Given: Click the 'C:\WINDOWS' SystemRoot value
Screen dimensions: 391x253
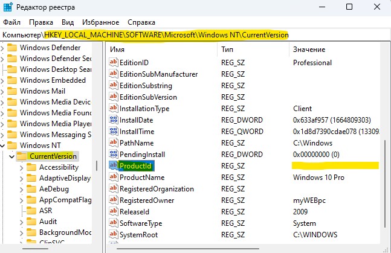Looking at the screenshot, I should [315, 234].
